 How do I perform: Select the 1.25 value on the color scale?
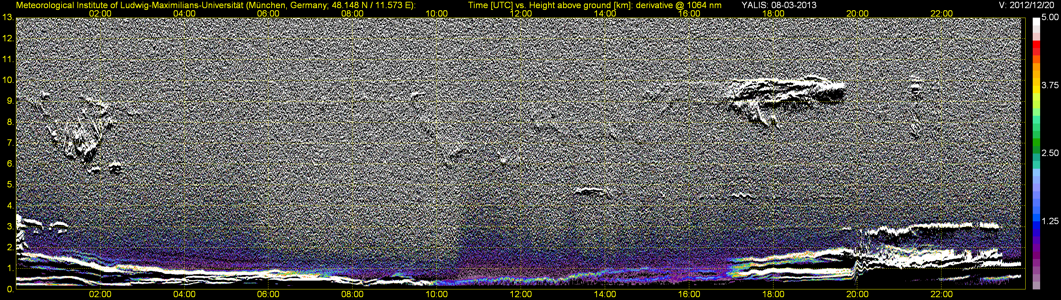click(x=1049, y=221)
